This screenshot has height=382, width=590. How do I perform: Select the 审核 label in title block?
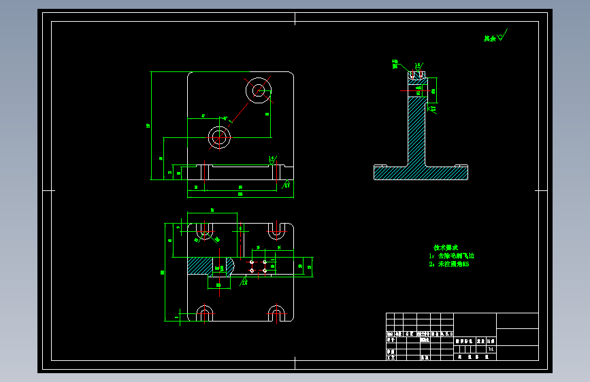click(391, 351)
